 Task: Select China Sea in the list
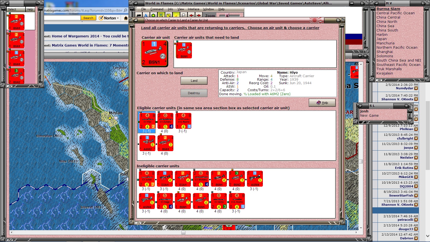click(x=385, y=26)
